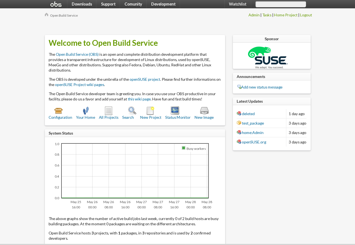Click the Logout link

306,15
